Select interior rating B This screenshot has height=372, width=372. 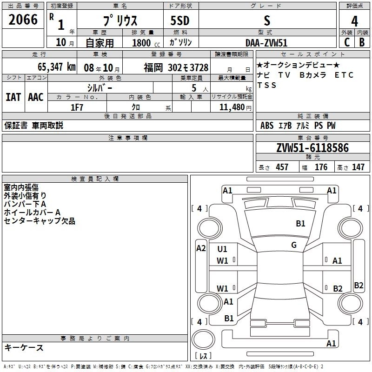pos(362,42)
